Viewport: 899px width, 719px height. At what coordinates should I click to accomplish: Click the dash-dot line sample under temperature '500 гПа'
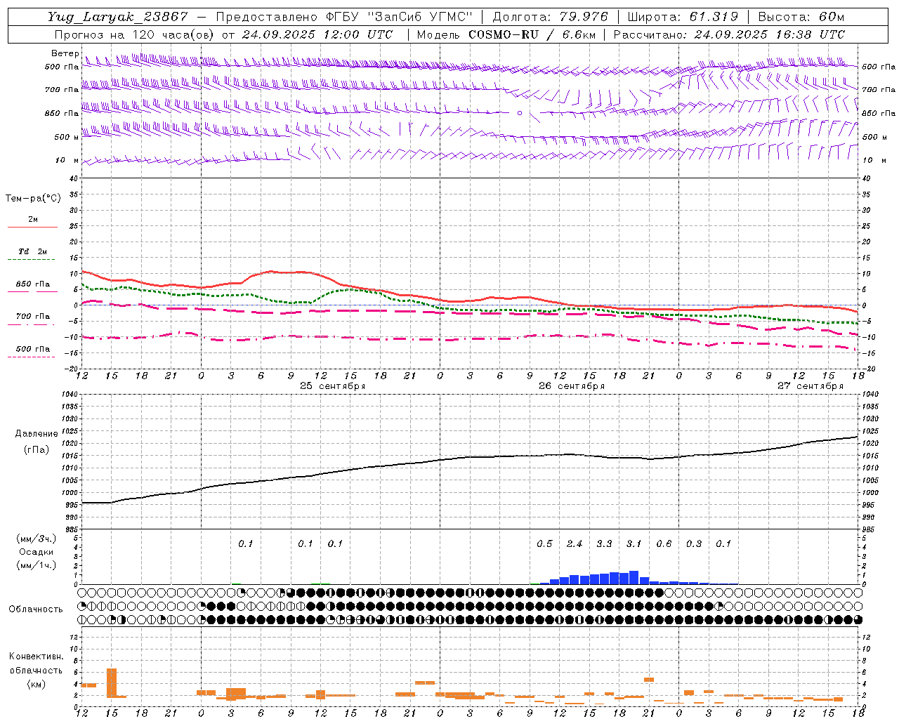31,357
